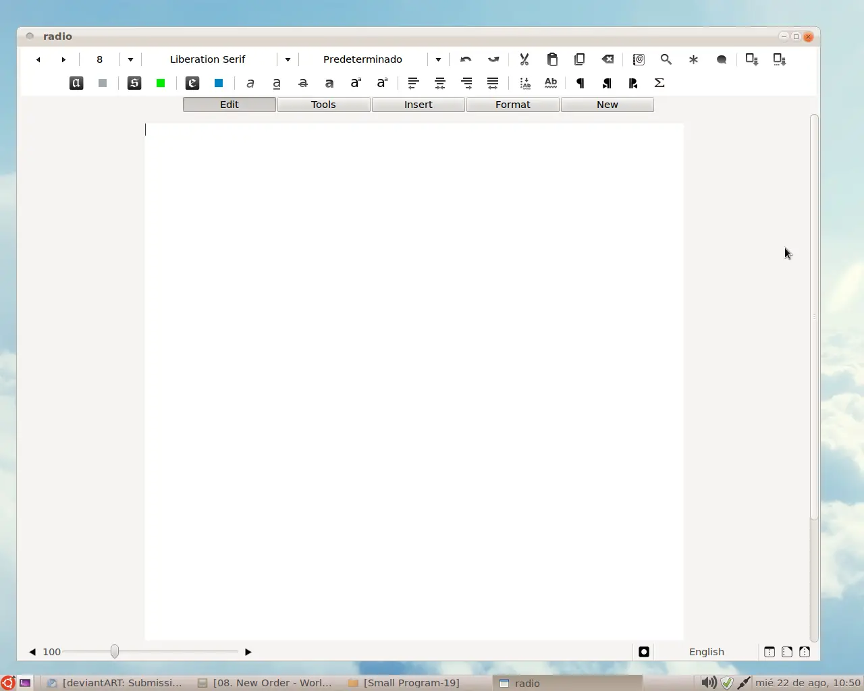
Task: Click the third pilcrow-style icon
Action: 633,83
